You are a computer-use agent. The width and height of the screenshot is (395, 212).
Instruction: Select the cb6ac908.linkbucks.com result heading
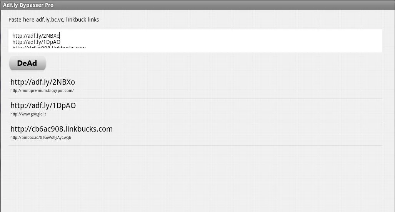click(62, 129)
